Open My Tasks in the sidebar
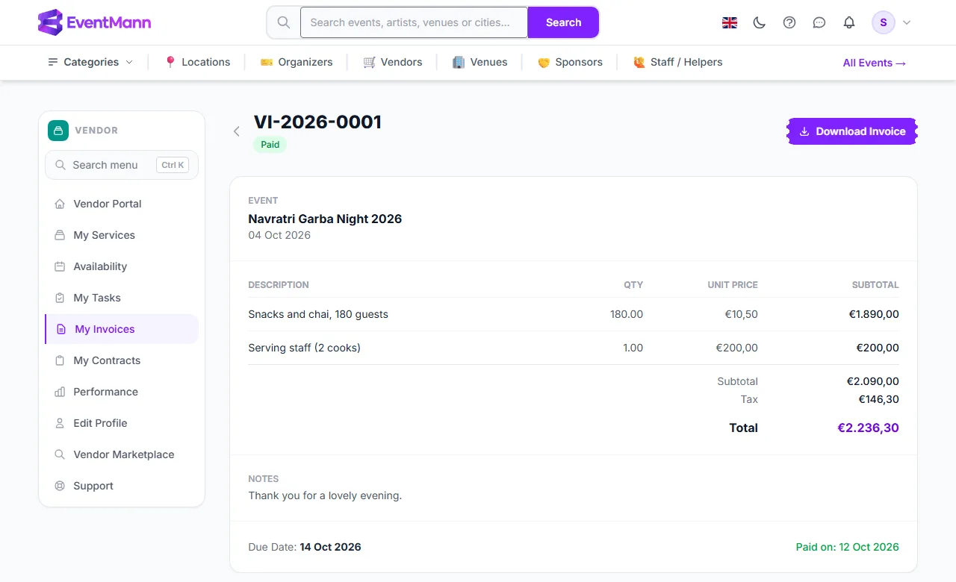This screenshot has height=582, width=956. tap(122, 298)
